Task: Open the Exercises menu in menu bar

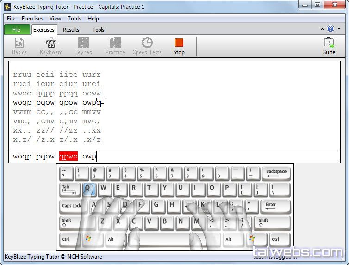Action: coord(32,19)
